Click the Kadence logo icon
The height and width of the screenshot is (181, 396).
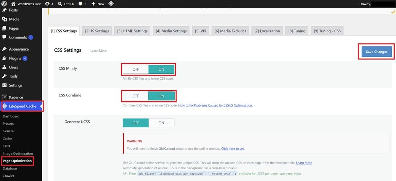[4, 97]
